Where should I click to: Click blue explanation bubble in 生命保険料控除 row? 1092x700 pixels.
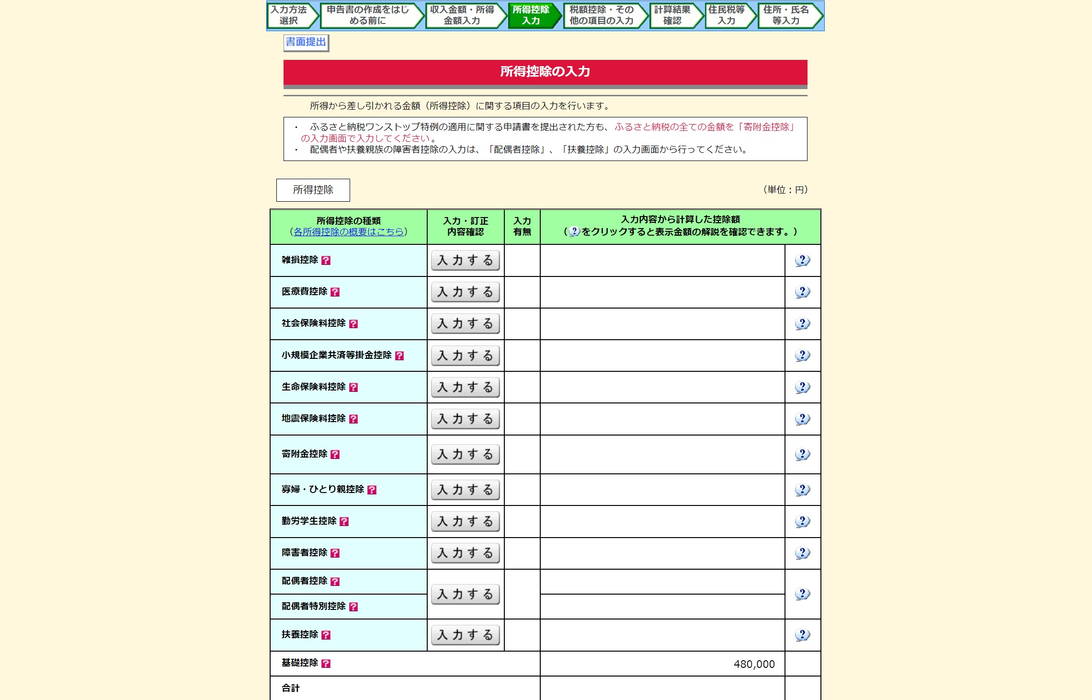pos(802,387)
